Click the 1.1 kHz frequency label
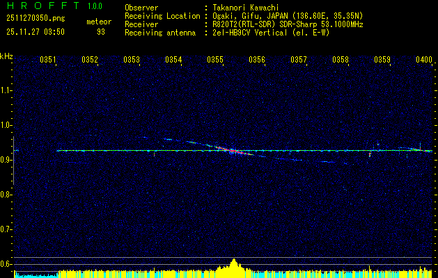The width and height of the screenshot is (438, 278). 6,90
